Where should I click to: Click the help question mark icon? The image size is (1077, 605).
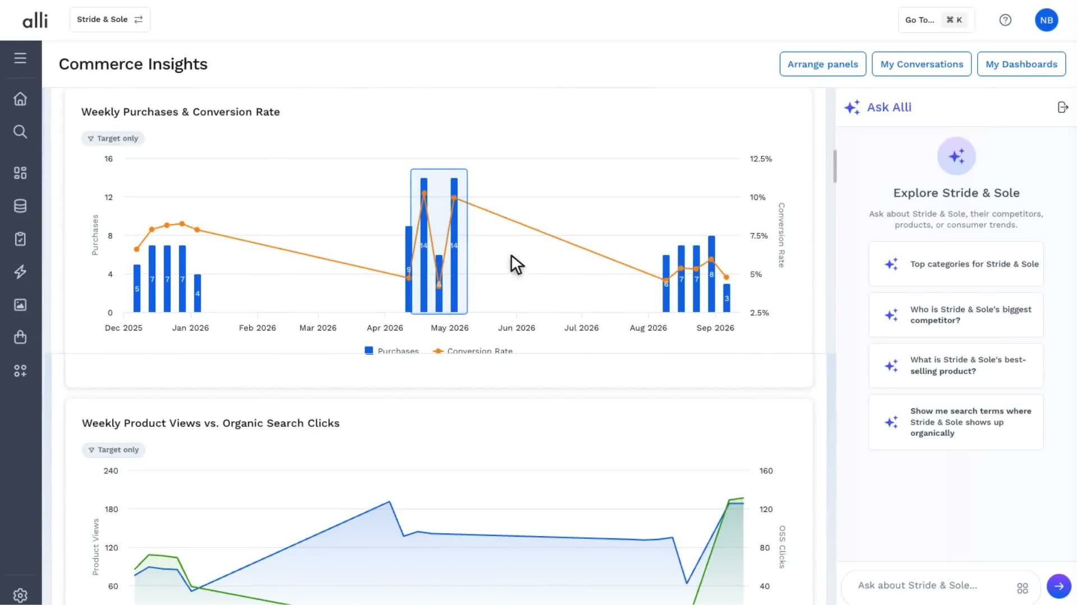[x=1005, y=20]
